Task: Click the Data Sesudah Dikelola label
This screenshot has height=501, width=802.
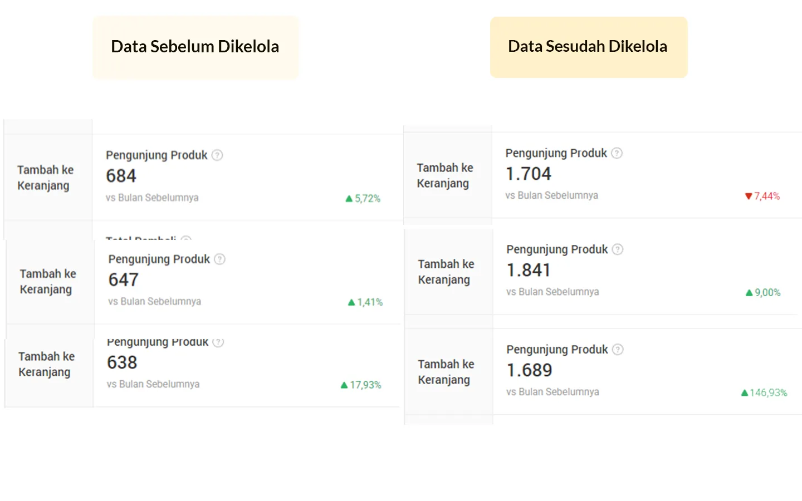Action: click(588, 47)
